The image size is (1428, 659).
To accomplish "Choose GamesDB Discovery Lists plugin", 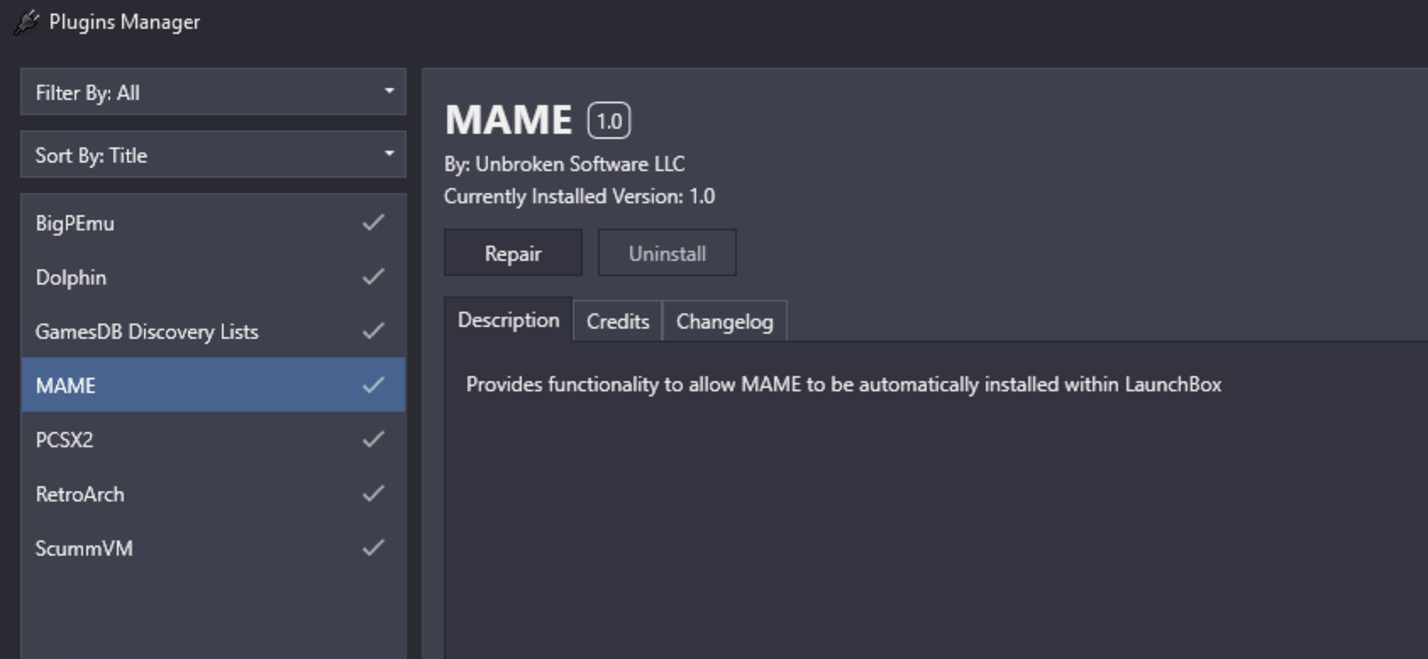I will tap(213, 331).
